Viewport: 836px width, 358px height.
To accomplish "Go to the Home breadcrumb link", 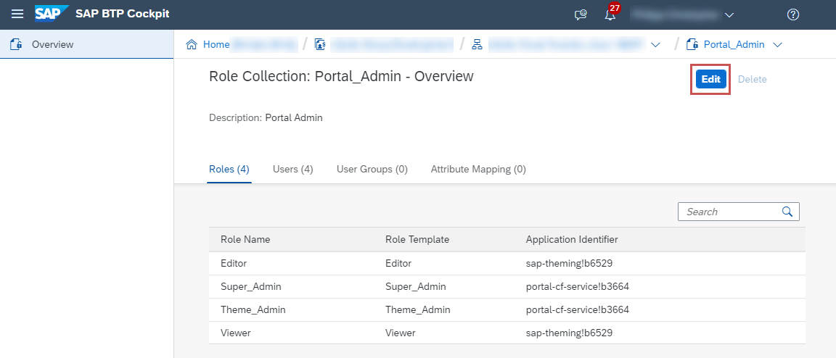I will pyautogui.click(x=216, y=44).
